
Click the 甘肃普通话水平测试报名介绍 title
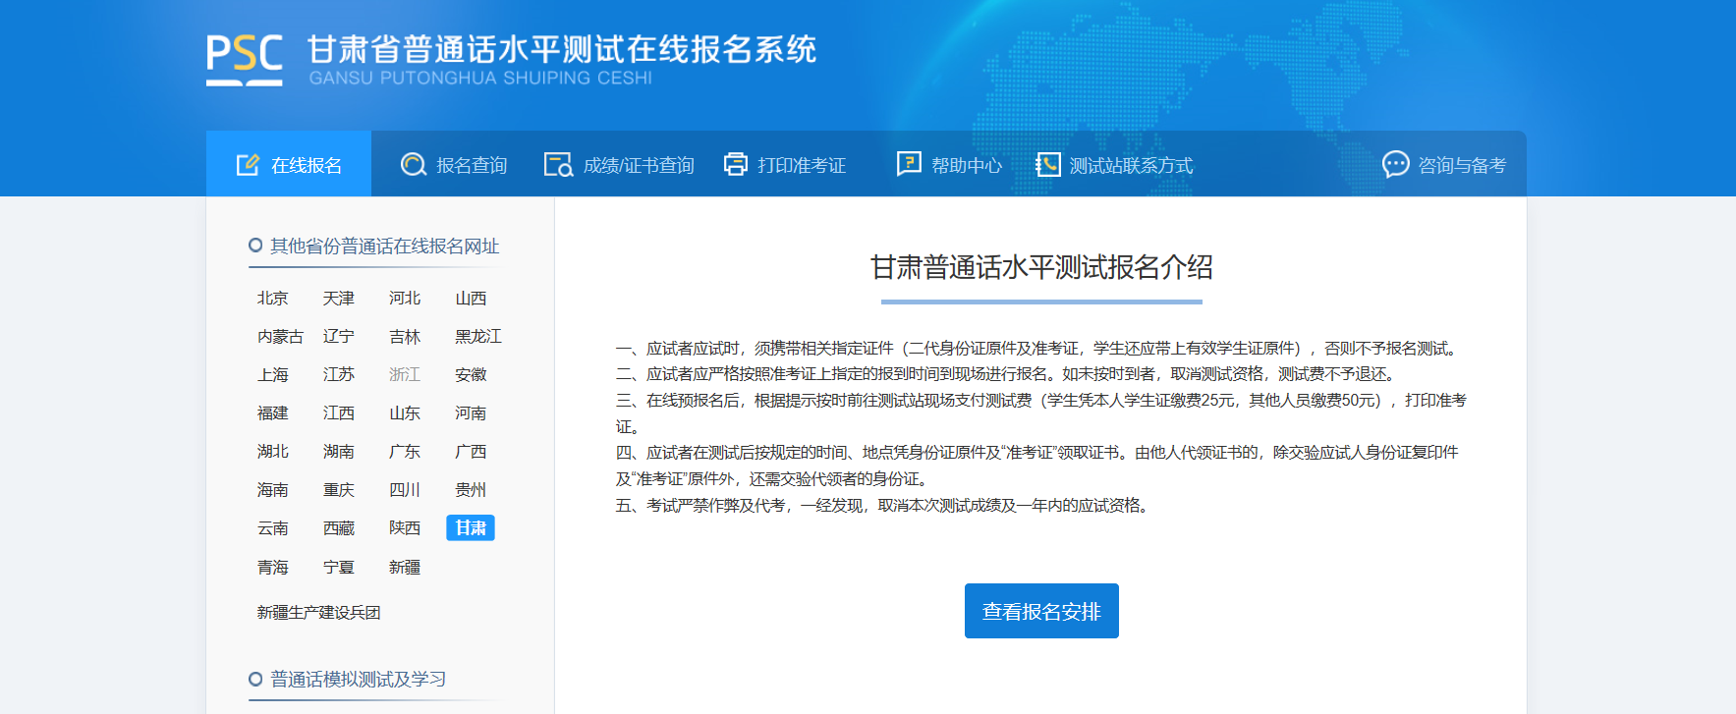click(x=1041, y=266)
